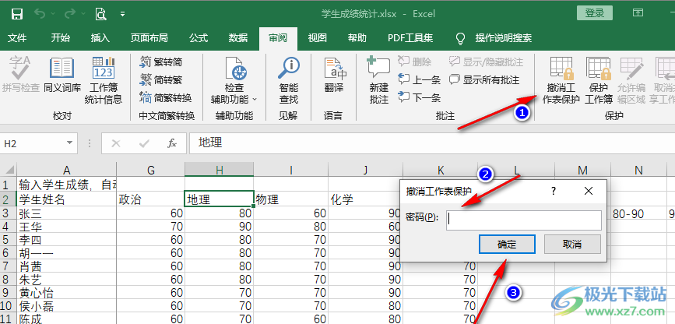The height and width of the screenshot is (324, 675).
Task: Click the password (密码) input field
Action: point(523,220)
